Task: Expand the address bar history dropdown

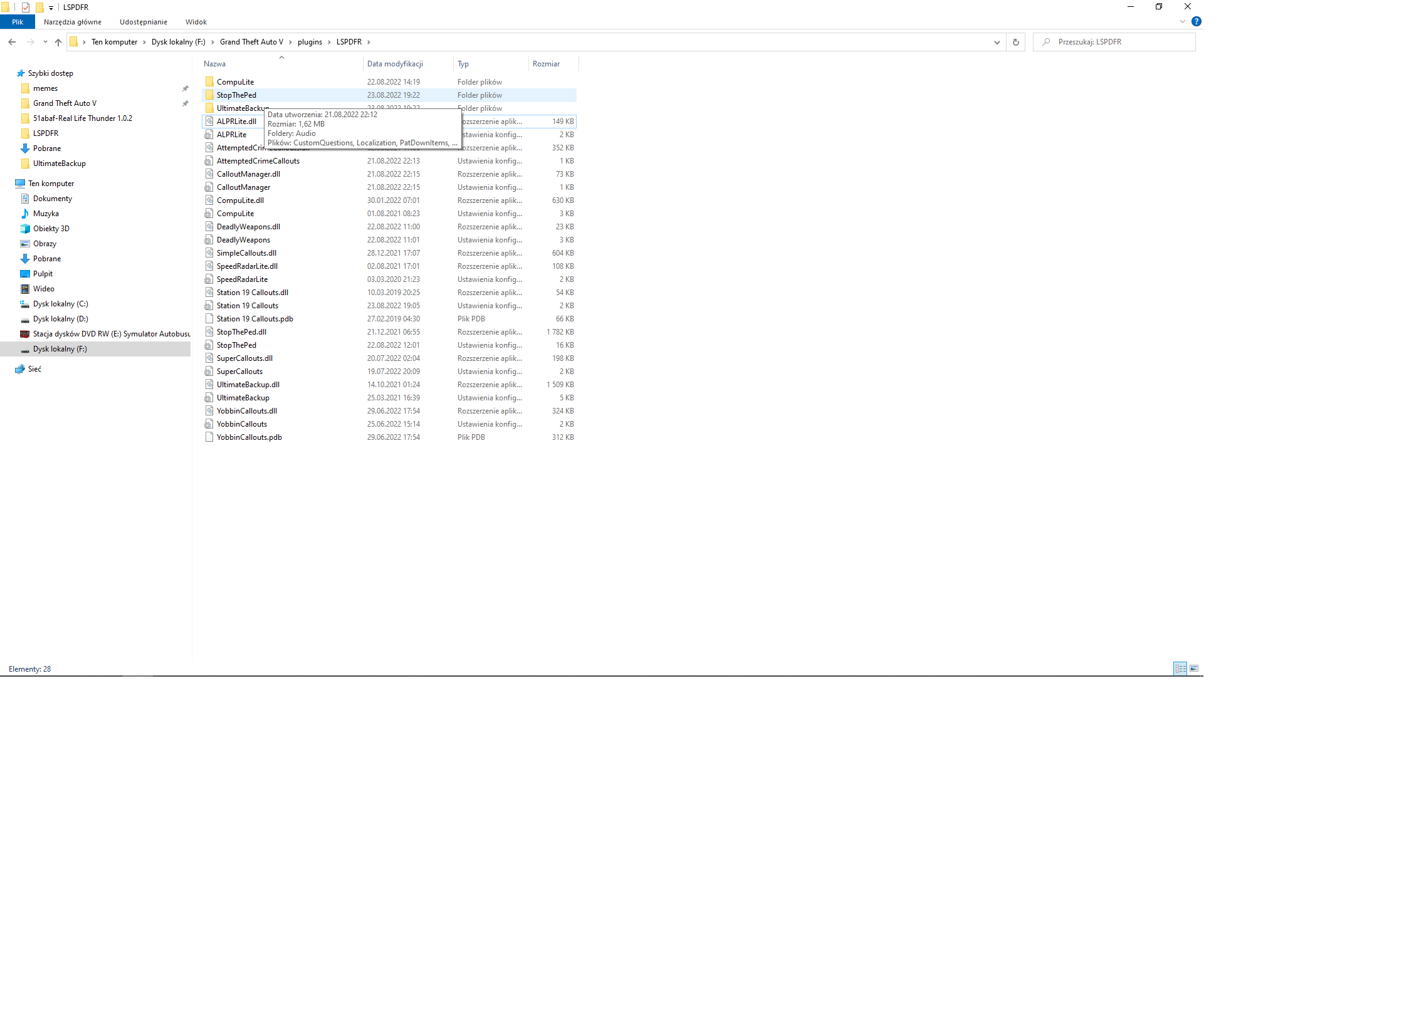Action: (x=997, y=42)
